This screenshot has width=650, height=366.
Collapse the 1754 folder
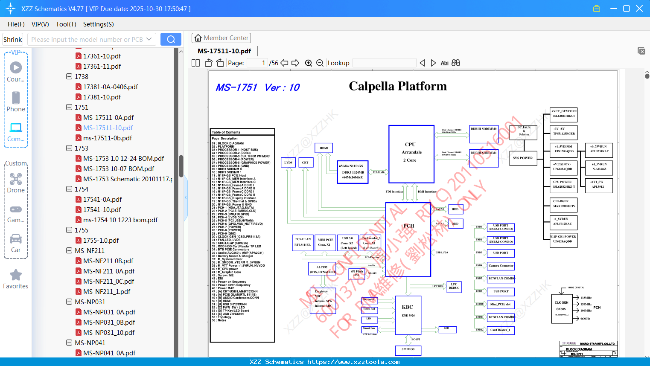69,189
